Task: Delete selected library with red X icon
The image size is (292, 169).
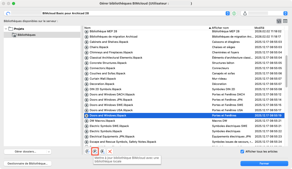Action: [x=110, y=151]
